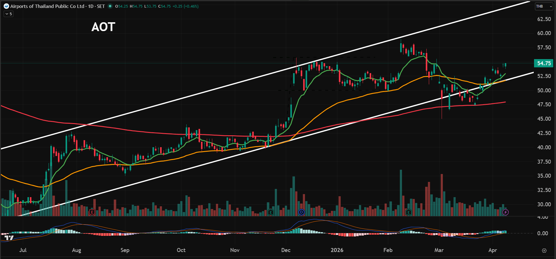Screen dimensions: 556x259
Task: Open the THB currency dropdown
Action: (544, 6)
